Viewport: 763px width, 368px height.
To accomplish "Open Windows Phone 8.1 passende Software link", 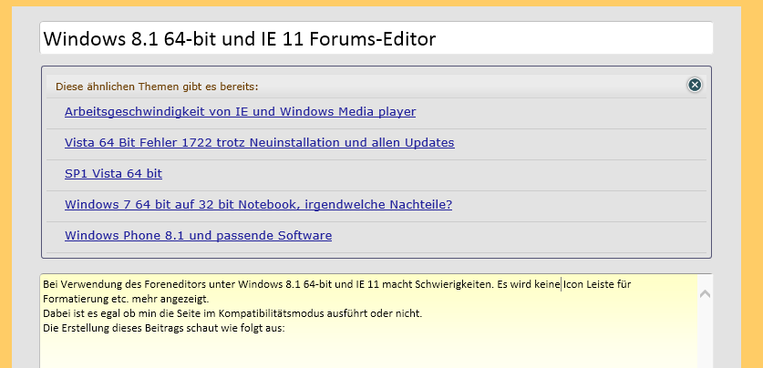I will tap(198, 236).
